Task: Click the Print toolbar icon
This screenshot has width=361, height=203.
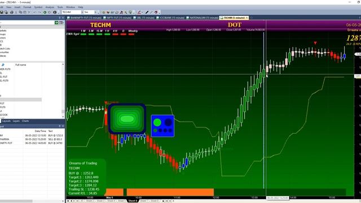Action: coord(11,12)
